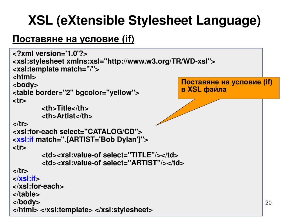
Task: Click the value-of select "ARTIST" line
Action: [x=113, y=163]
